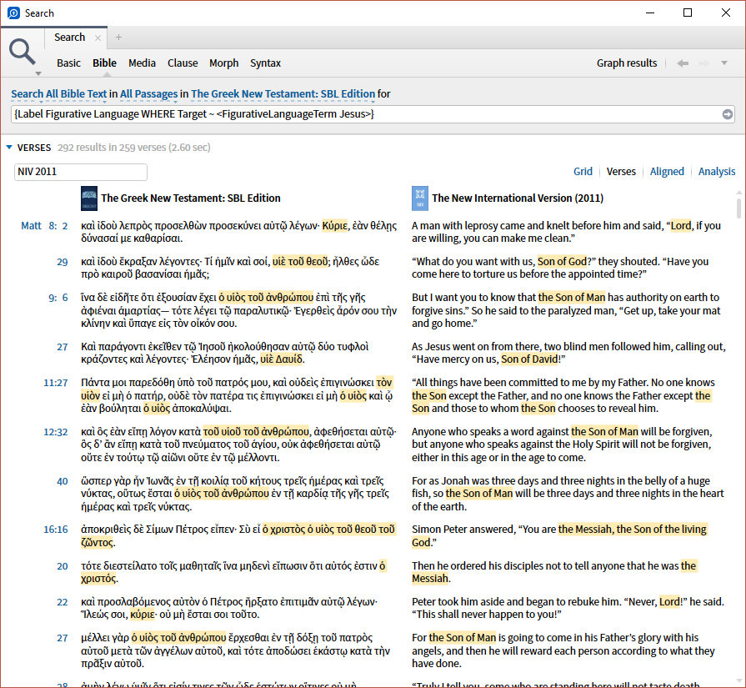Screen dimensions: 746x688
Task: Switch to Morph search type
Action: coord(223,63)
